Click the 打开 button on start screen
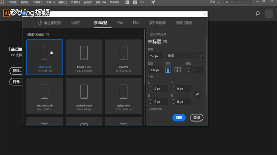The image size is (277, 155). [x=16, y=82]
